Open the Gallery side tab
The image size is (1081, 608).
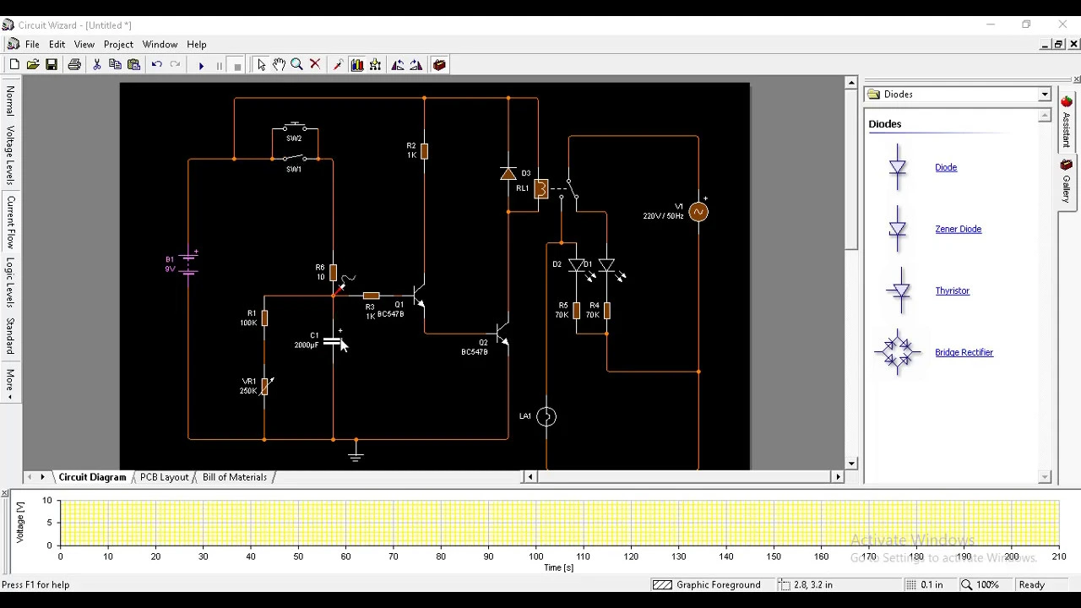pos(1067,182)
